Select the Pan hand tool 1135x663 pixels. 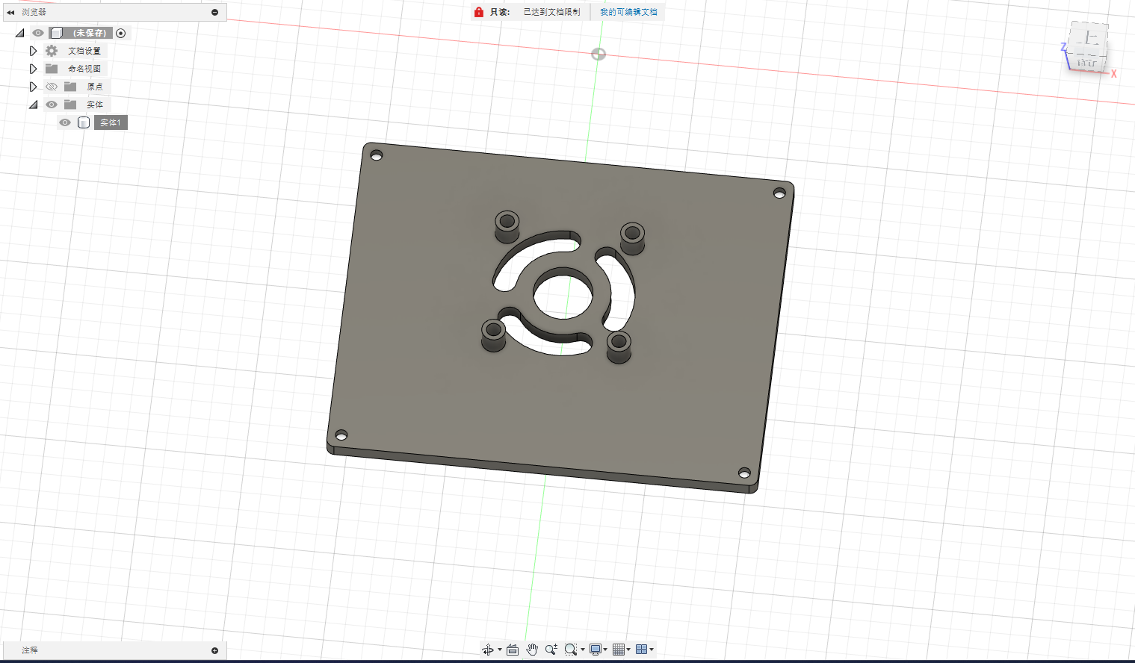[532, 650]
